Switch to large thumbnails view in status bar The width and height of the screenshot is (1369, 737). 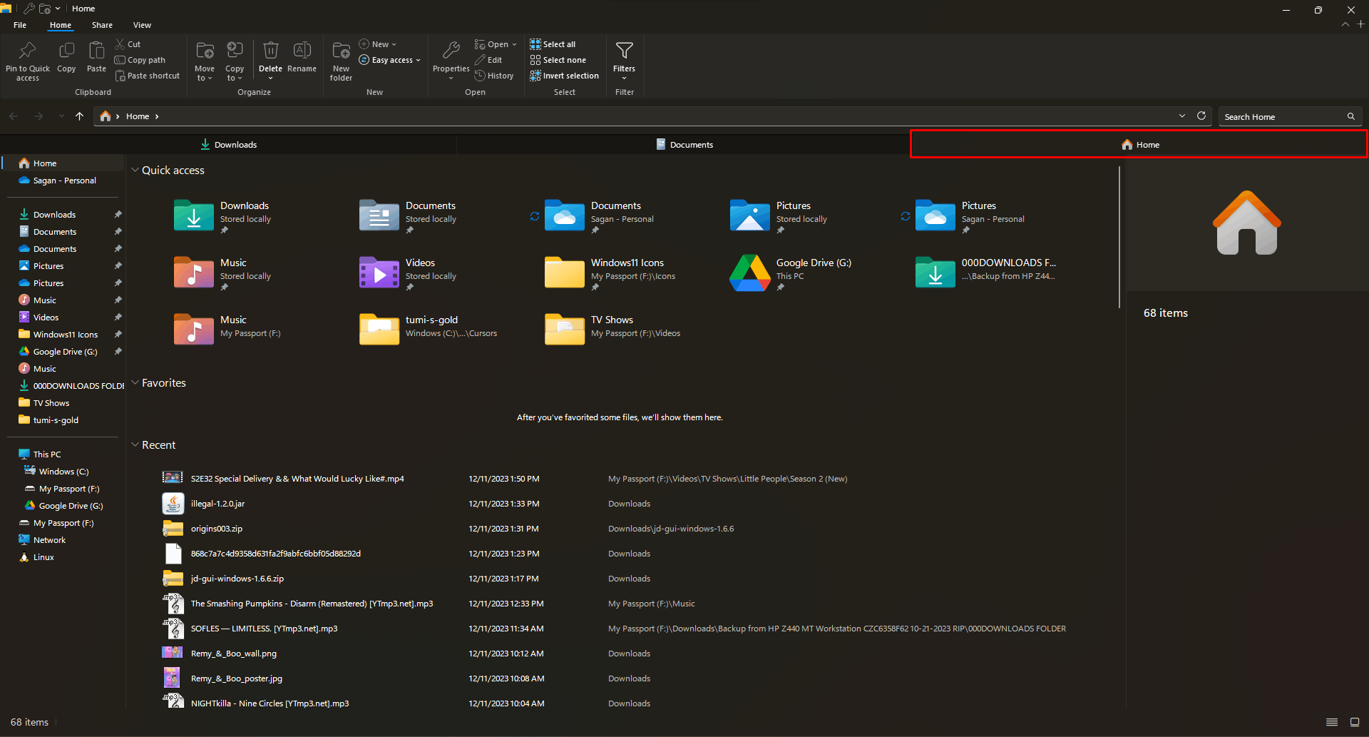[x=1354, y=722]
